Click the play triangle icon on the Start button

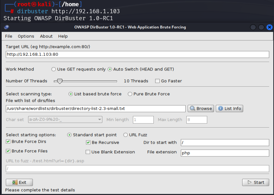coord(250,182)
